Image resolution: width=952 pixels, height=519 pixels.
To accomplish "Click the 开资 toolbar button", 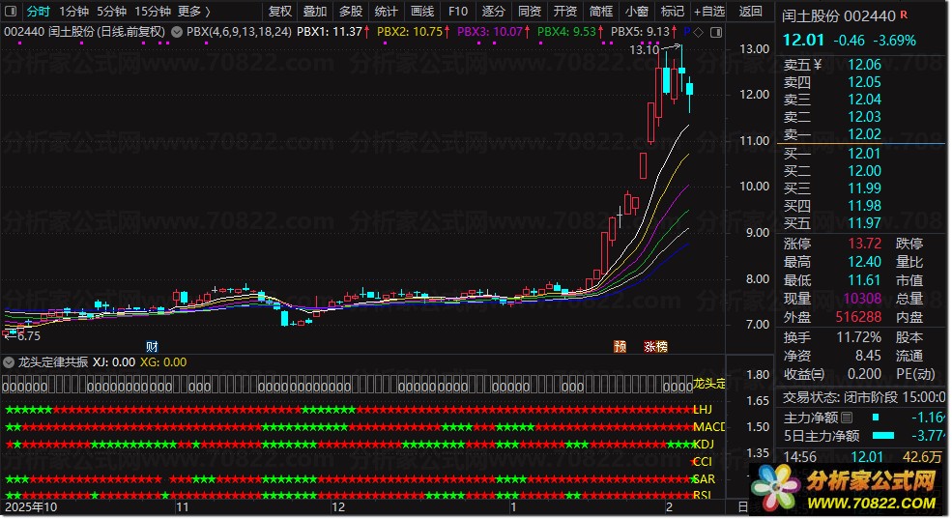I will (565, 12).
